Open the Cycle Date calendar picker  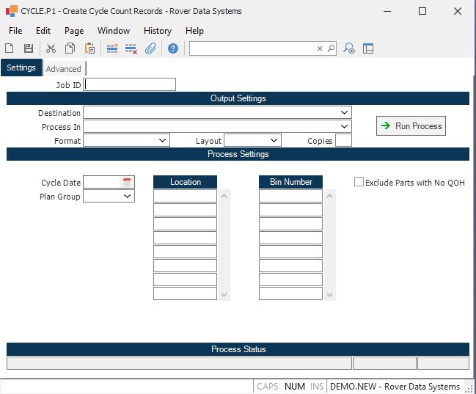127,182
